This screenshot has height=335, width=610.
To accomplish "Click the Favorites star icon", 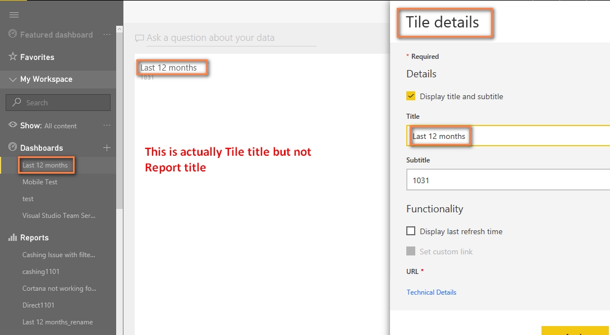I will 13,57.
